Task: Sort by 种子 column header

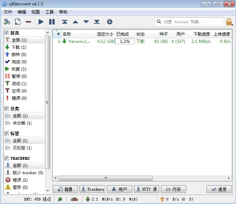Action: [160, 34]
